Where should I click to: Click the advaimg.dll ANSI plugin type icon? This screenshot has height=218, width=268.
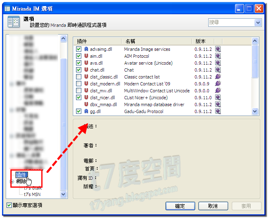click(86, 49)
